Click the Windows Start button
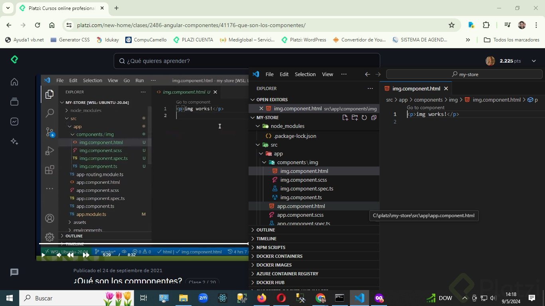This screenshot has width=545, height=306. point(9,298)
